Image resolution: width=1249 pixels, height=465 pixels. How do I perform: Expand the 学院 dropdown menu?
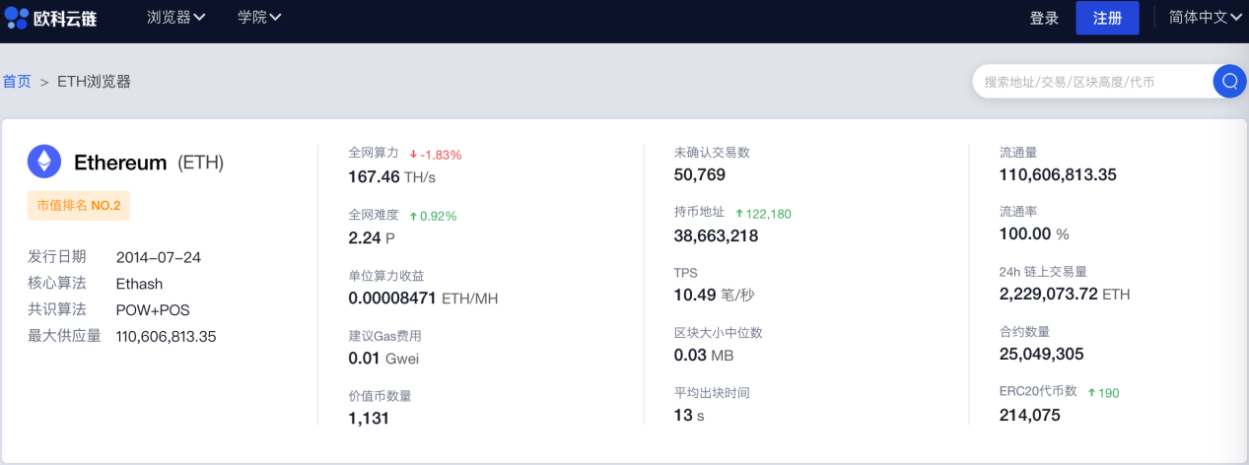point(259,17)
